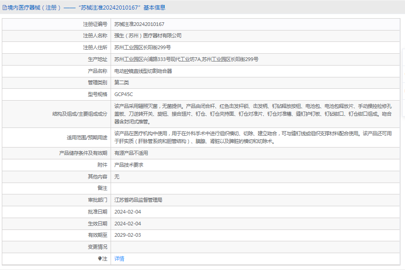Screen dimensions: 405x270
Task: Select the 审批部门 label
Action: click(97, 200)
